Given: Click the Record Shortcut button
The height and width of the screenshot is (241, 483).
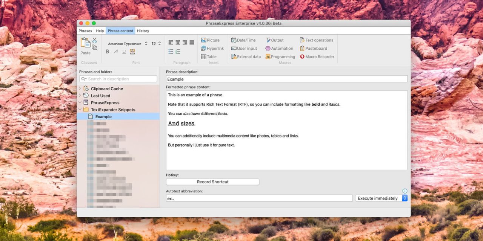Looking at the screenshot, I should click(212, 182).
